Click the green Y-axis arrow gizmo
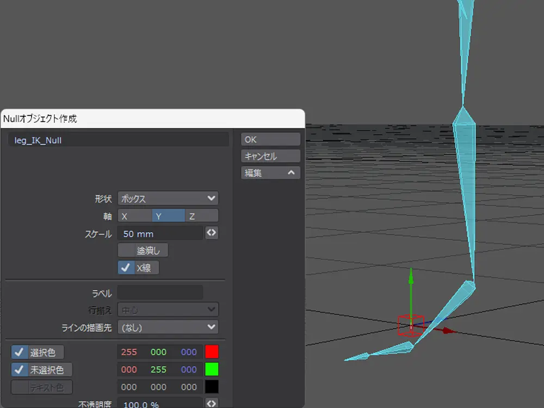The width and height of the screenshot is (544, 408). [x=411, y=280]
